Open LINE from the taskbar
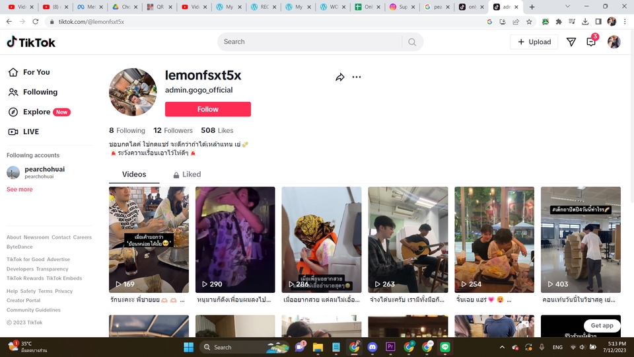 (445, 347)
